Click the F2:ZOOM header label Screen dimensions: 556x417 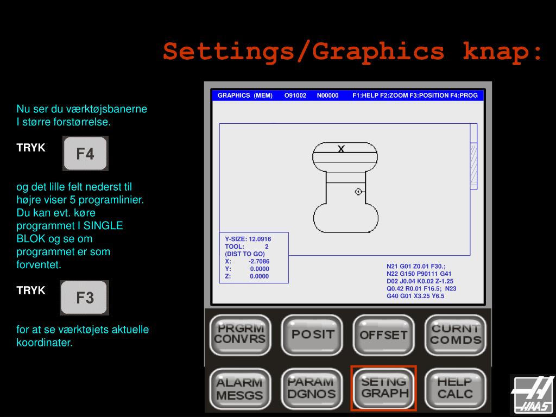(x=394, y=96)
